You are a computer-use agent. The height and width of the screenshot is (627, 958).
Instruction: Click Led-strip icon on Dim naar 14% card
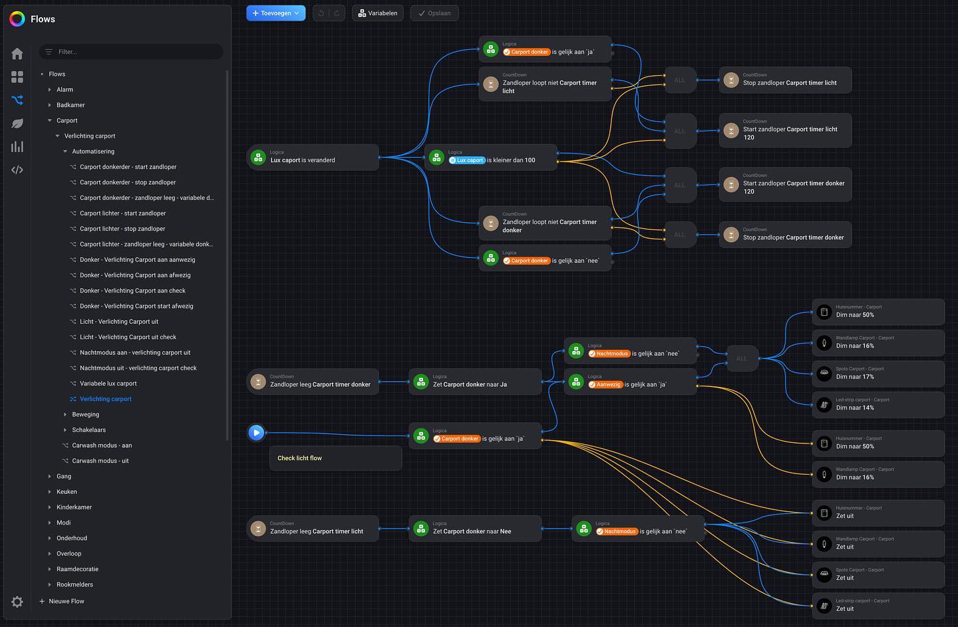tap(824, 404)
